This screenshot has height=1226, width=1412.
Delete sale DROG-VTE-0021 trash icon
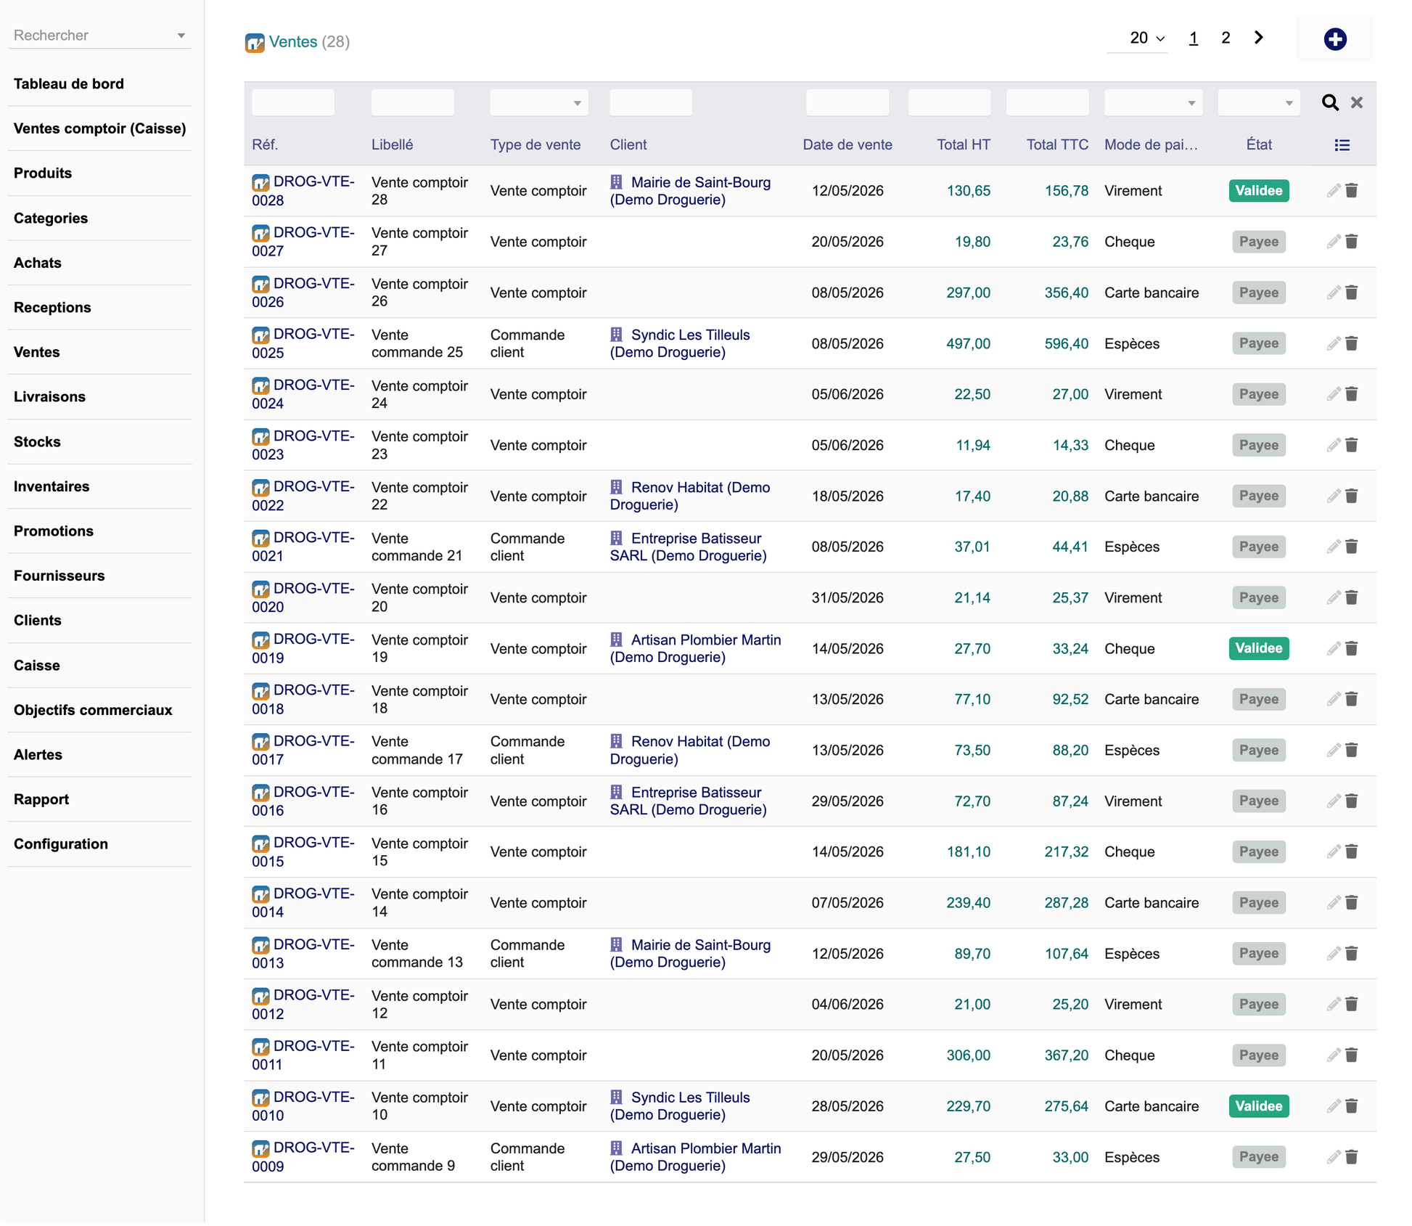1351,547
